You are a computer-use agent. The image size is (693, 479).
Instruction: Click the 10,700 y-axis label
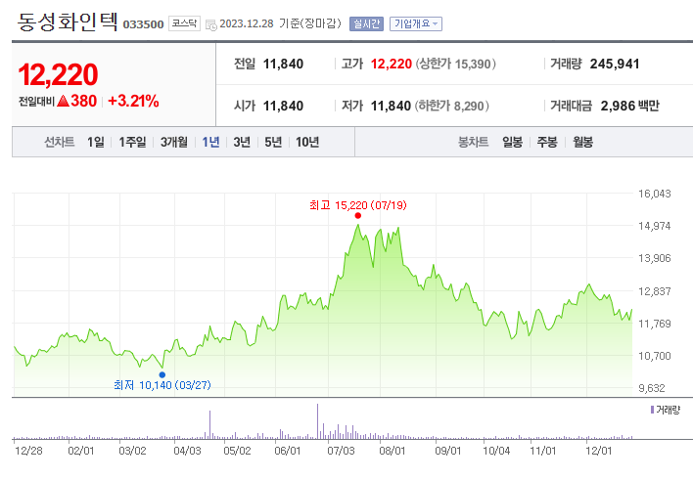point(655,356)
